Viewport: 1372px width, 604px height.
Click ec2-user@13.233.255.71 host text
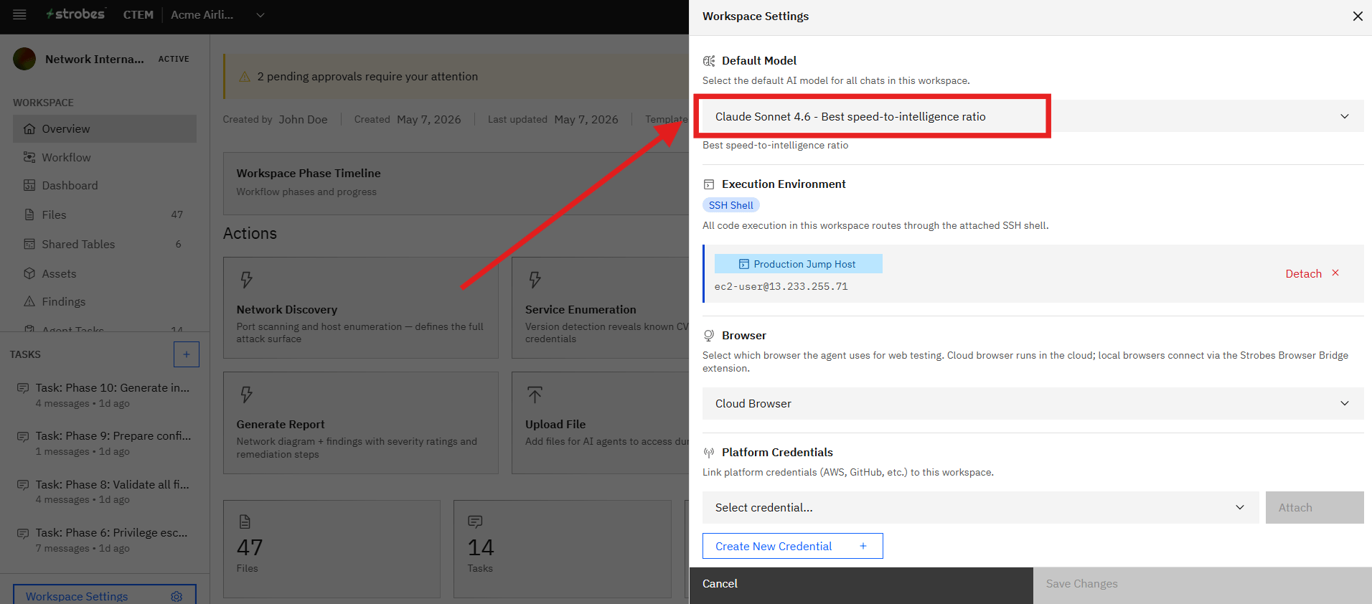[x=781, y=286]
